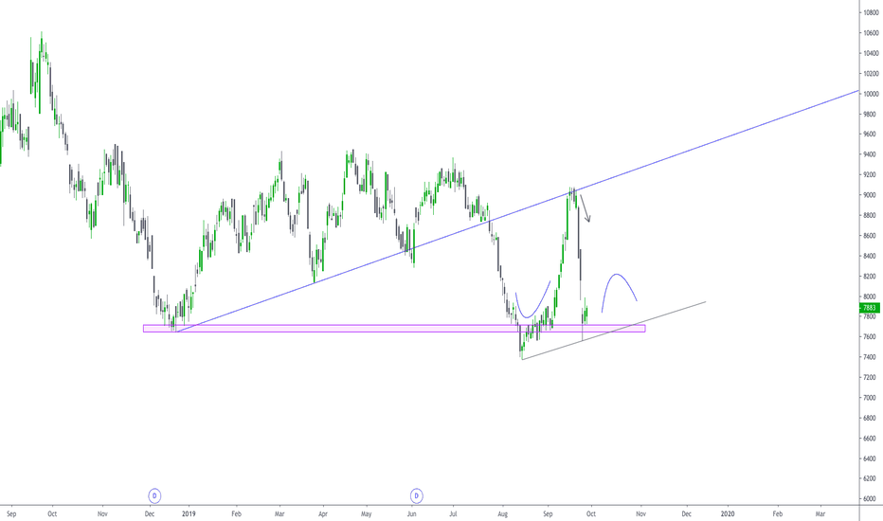Click the 2020 label on time axis
The height and width of the screenshot is (521, 883).
point(728,513)
